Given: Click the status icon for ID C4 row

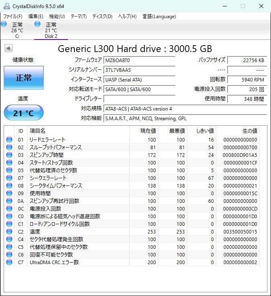Looking at the screenshot, I should pos(9,239).
